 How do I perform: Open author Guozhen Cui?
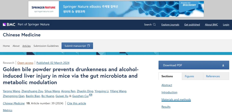click(80, 96)
